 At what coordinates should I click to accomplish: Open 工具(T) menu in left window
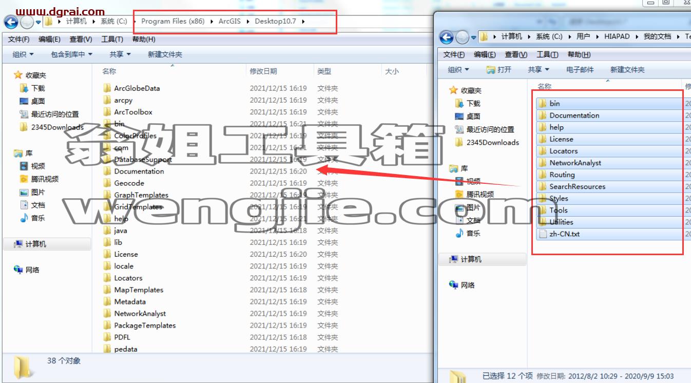pos(112,40)
